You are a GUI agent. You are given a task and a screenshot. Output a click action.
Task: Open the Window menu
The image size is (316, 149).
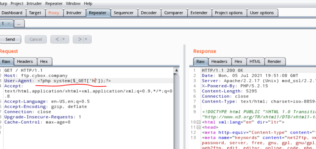point(73,3)
